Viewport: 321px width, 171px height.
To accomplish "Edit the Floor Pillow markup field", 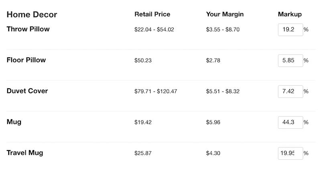I will [290, 61].
